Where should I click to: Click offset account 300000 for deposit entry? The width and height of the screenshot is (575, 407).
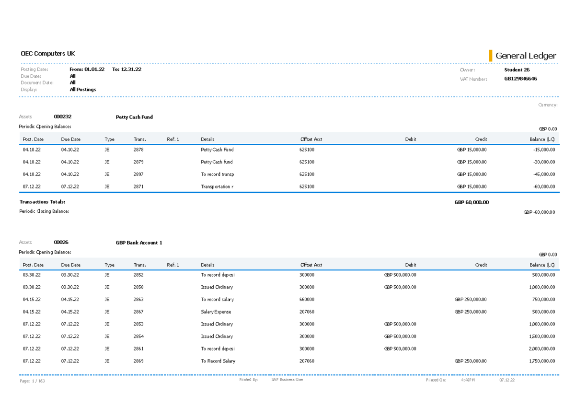click(x=306, y=275)
